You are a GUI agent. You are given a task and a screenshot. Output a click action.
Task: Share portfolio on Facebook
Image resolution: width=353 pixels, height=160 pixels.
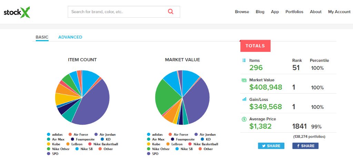pyautogui.click(x=305, y=146)
